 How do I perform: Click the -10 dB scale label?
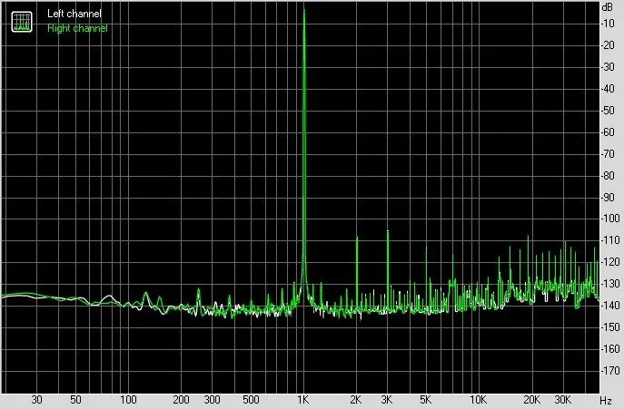tap(608, 24)
